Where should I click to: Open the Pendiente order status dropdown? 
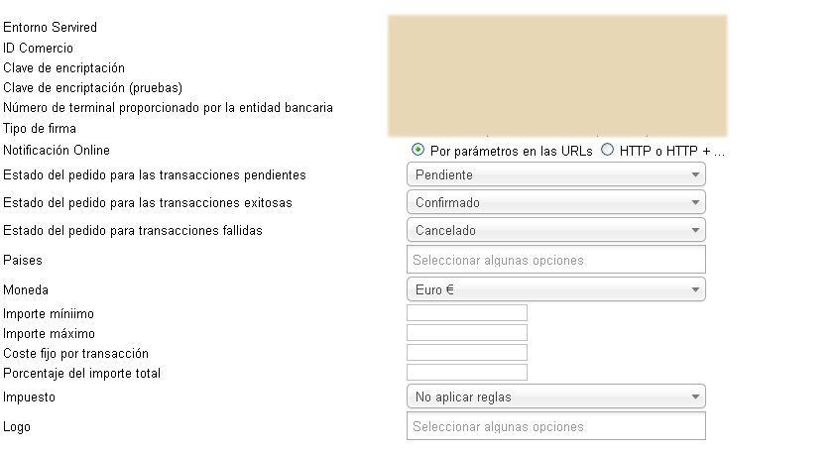click(x=556, y=174)
